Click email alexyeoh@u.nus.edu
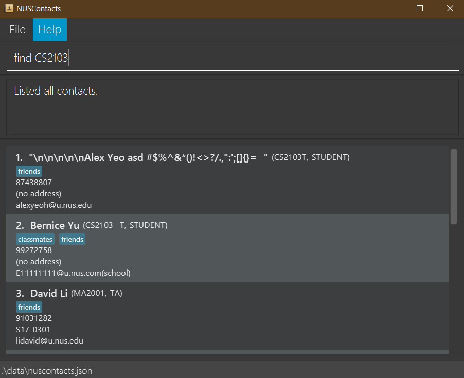 53,205
